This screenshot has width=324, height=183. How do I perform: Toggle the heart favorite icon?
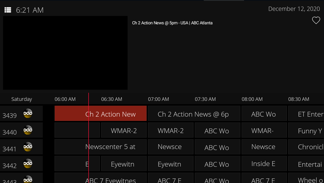pyautogui.click(x=316, y=20)
